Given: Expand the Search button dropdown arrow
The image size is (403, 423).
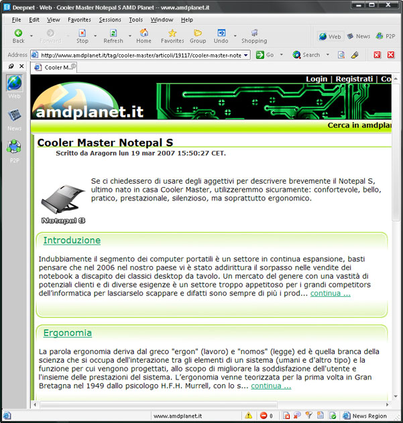Looking at the screenshot, I should (328, 55).
